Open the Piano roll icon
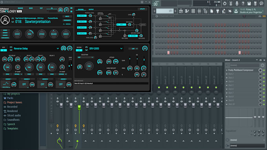 click(x=187, y=11)
